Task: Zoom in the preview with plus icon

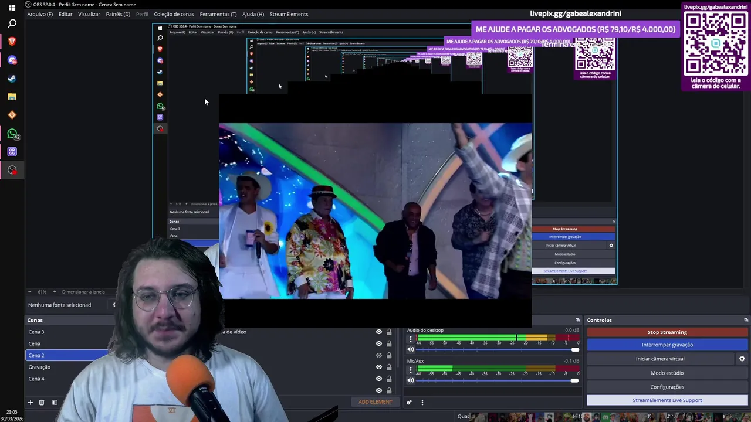Action: coord(55,292)
